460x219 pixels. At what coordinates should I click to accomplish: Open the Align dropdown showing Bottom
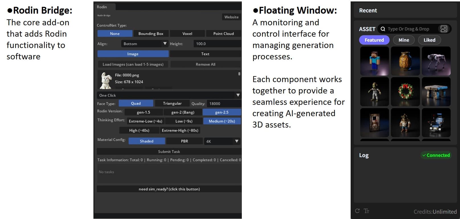[145, 44]
